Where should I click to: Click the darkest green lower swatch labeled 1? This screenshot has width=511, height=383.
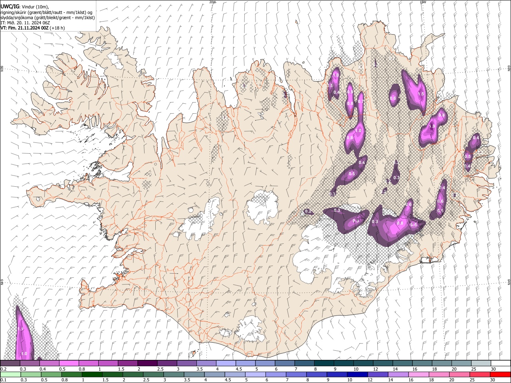[92, 375]
